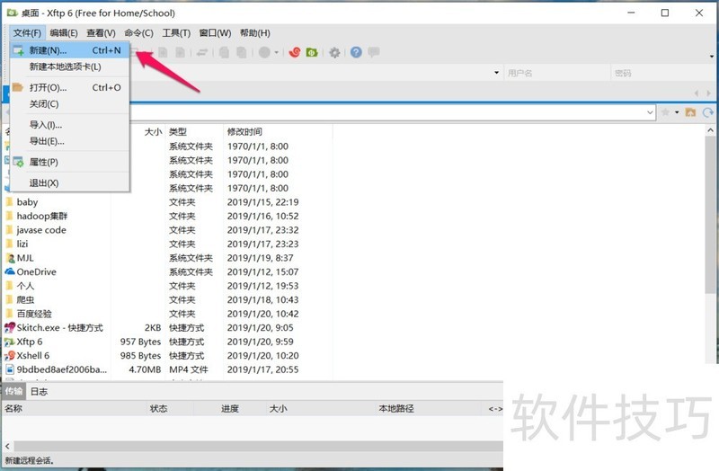Image resolution: width=719 pixels, height=471 pixels.
Task: Open help with the blue question mark icon
Action: point(356,52)
